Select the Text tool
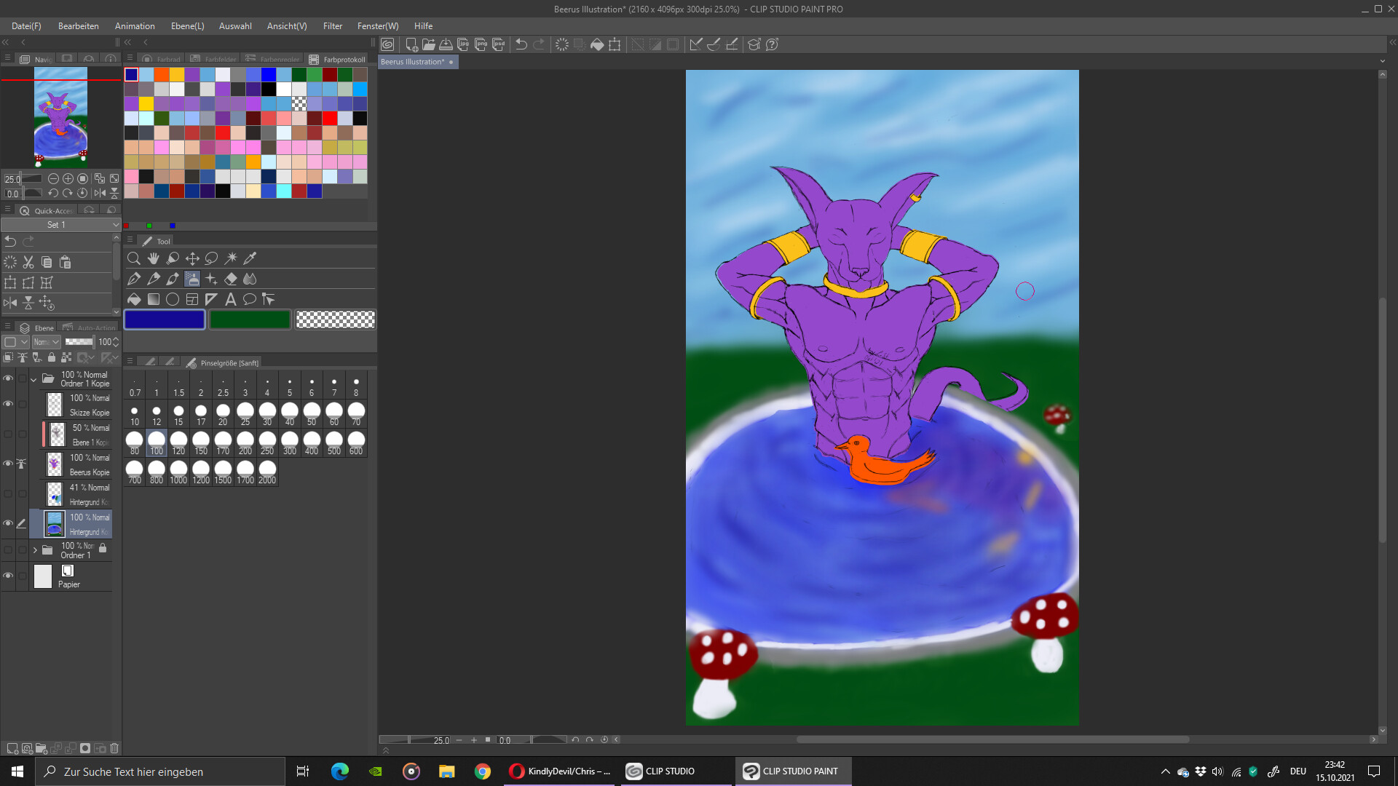This screenshot has width=1398, height=786. click(230, 299)
